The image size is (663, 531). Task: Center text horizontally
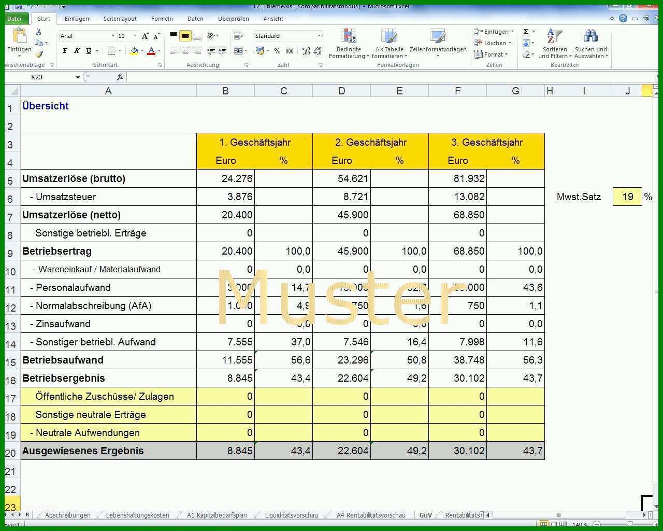tap(185, 51)
